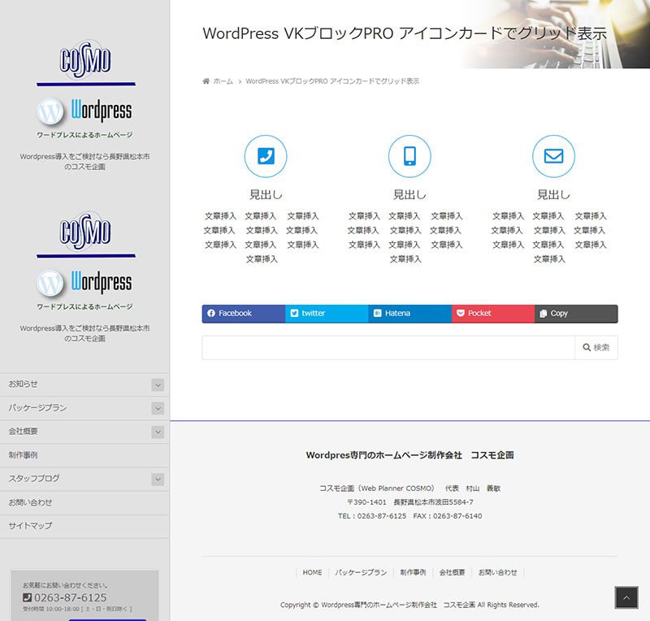
Task: Click the scroll-to-top arrow button
Action: pos(626,597)
